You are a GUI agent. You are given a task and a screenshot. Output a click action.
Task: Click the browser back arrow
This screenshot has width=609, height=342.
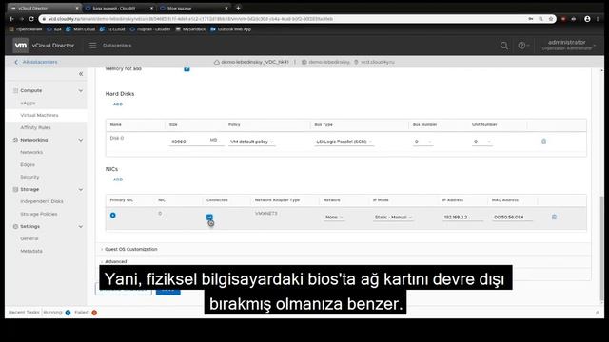pyautogui.click(x=11, y=19)
